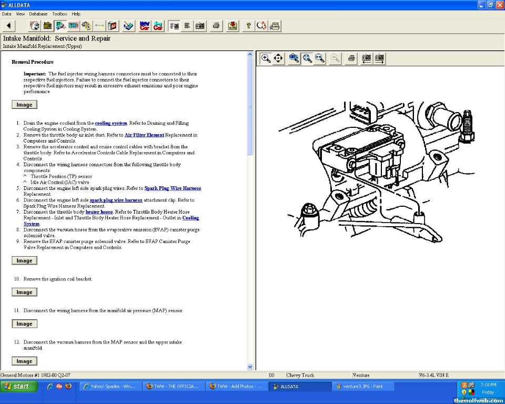The image size is (505, 404).
Task: Set diagram zoom to 100%
Action: (x=294, y=58)
